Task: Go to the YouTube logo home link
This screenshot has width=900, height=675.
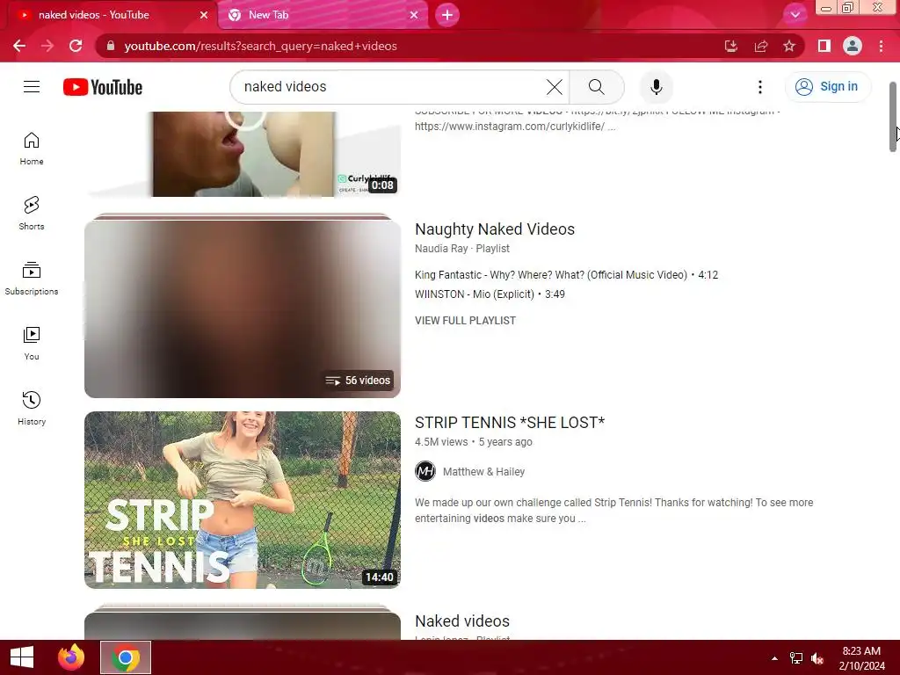Action: (103, 87)
